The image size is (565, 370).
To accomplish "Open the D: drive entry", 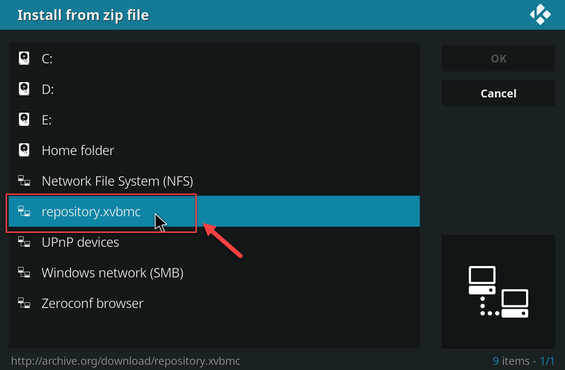I will [x=214, y=89].
